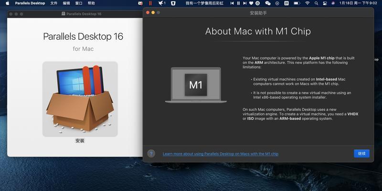Open Learn more about Parallels on M1 link
382x191 pixels.
coord(221,154)
